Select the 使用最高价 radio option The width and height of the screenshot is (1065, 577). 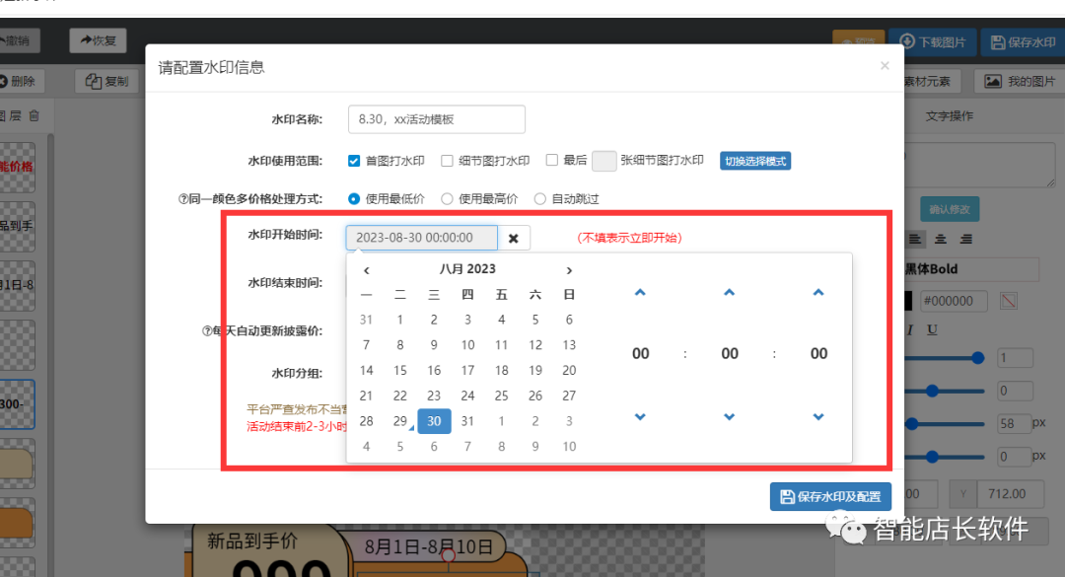[447, 199]
